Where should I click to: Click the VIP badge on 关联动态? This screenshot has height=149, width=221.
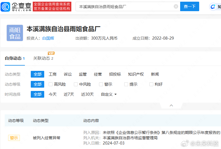(x=51, y=53)
